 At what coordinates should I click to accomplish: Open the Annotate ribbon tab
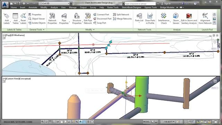coord(33,8)
